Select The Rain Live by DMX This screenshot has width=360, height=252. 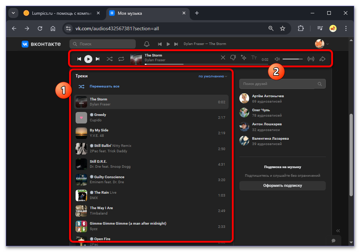(151, 195)
